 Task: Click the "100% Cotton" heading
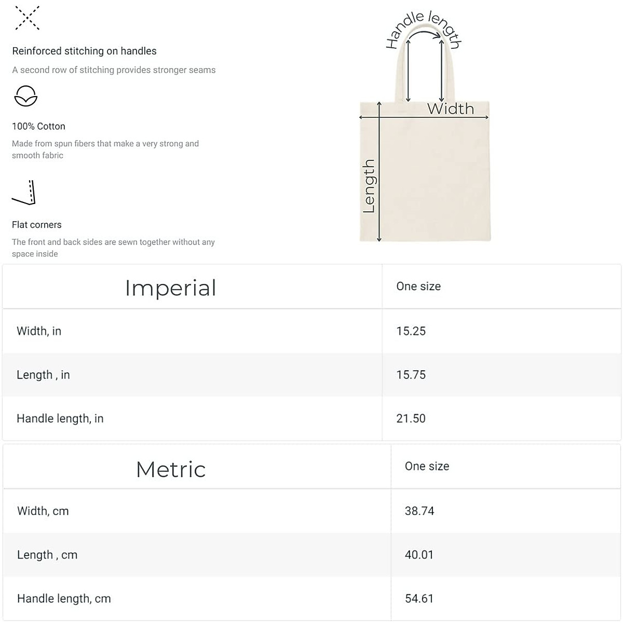[38, 126]
